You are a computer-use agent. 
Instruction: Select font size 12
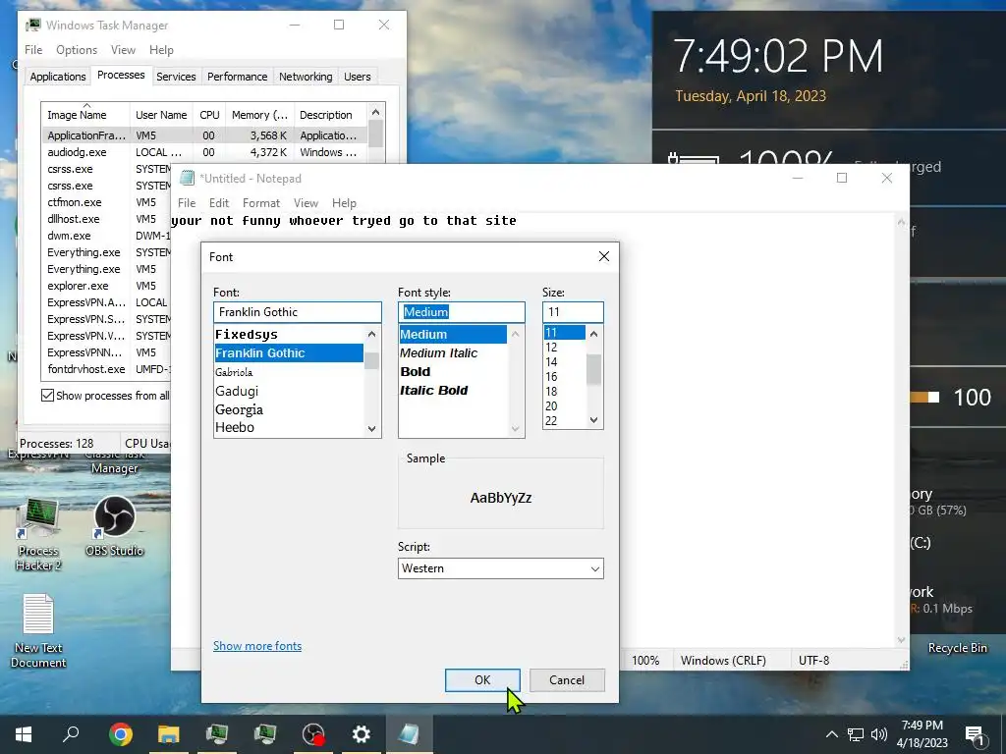(564, 348)
